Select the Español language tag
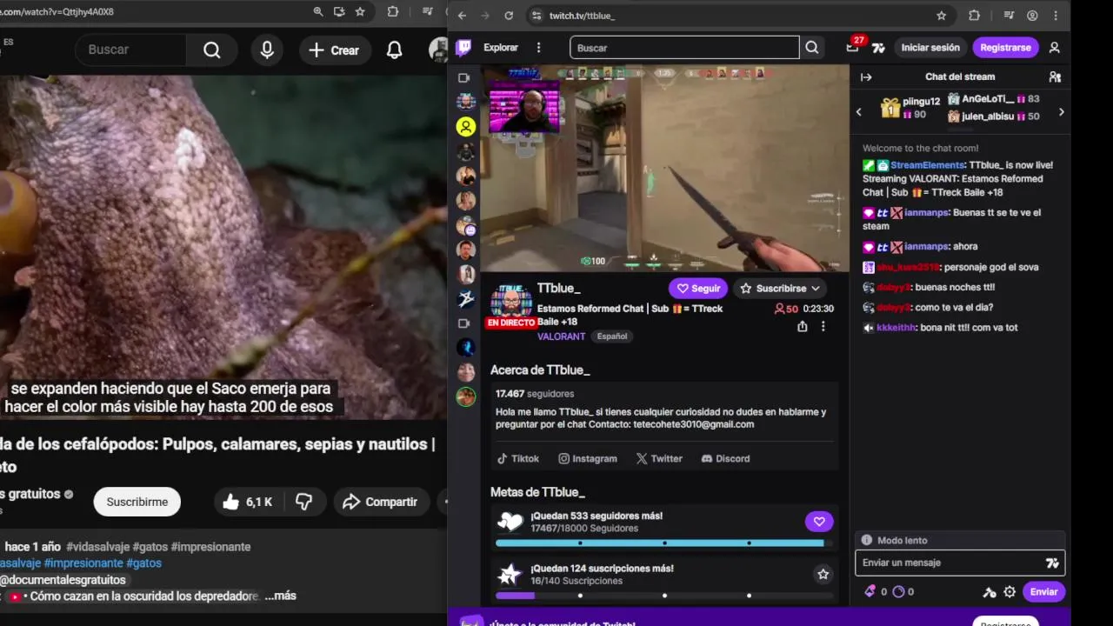This screenshot has width=1113, height=626. 611,336
